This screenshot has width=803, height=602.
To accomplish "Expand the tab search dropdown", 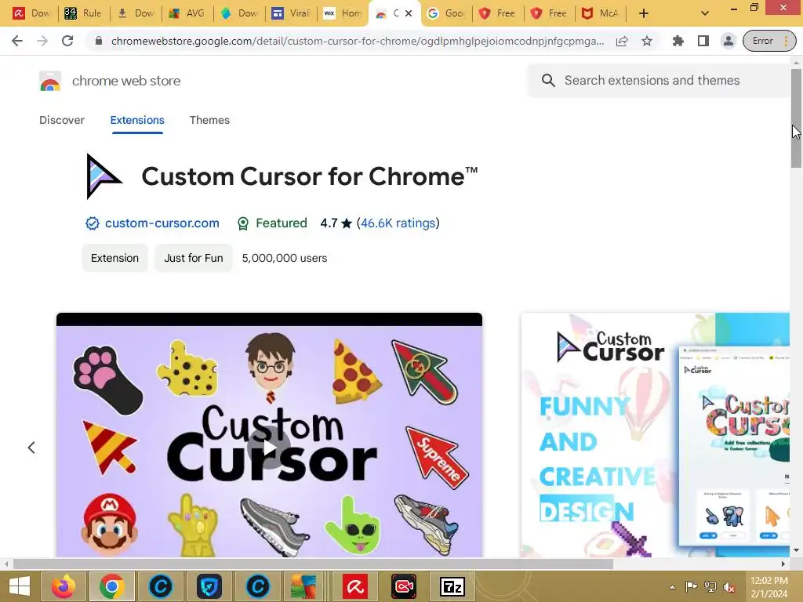I will click(705, 13).
